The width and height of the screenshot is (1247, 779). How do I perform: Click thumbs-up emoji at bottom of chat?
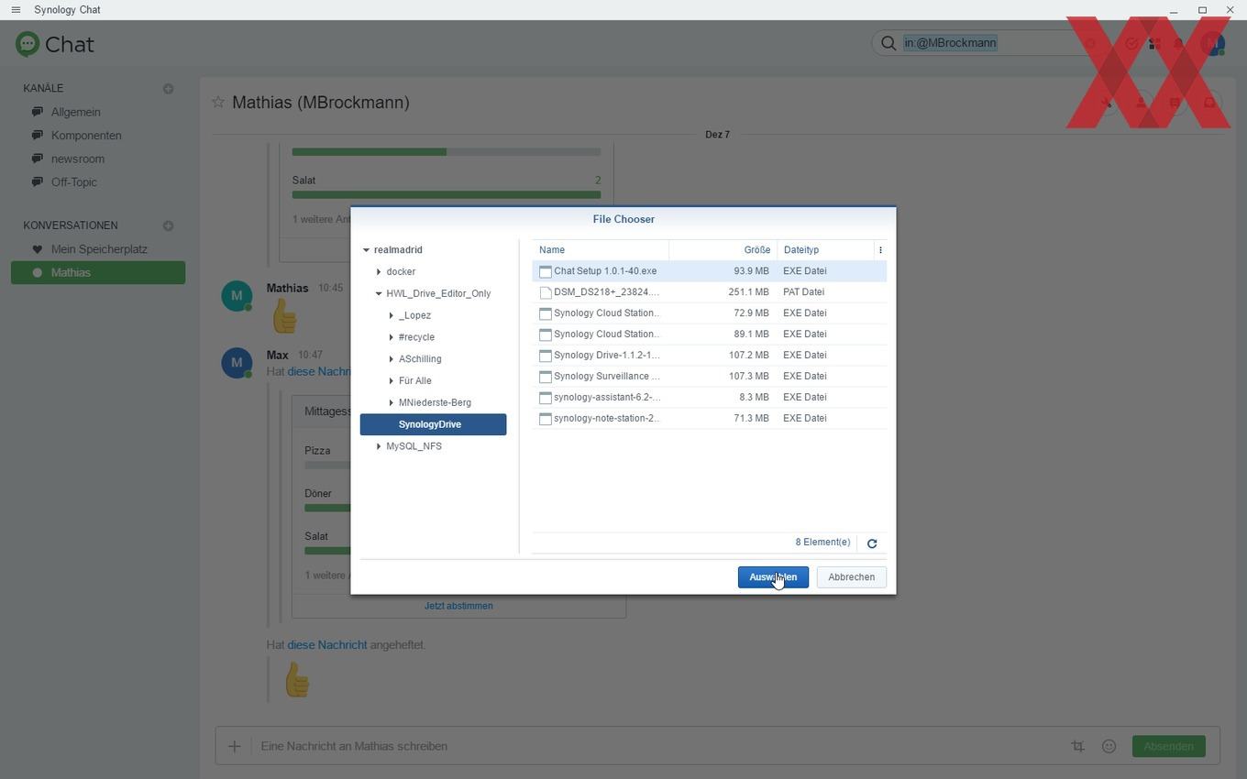coord(297,680)
